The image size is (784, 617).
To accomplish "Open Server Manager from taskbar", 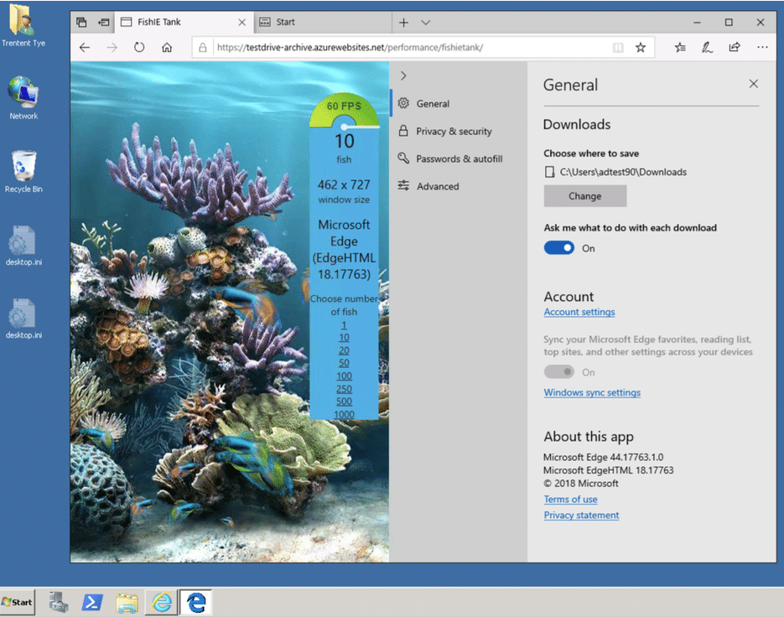I will 59,602.
